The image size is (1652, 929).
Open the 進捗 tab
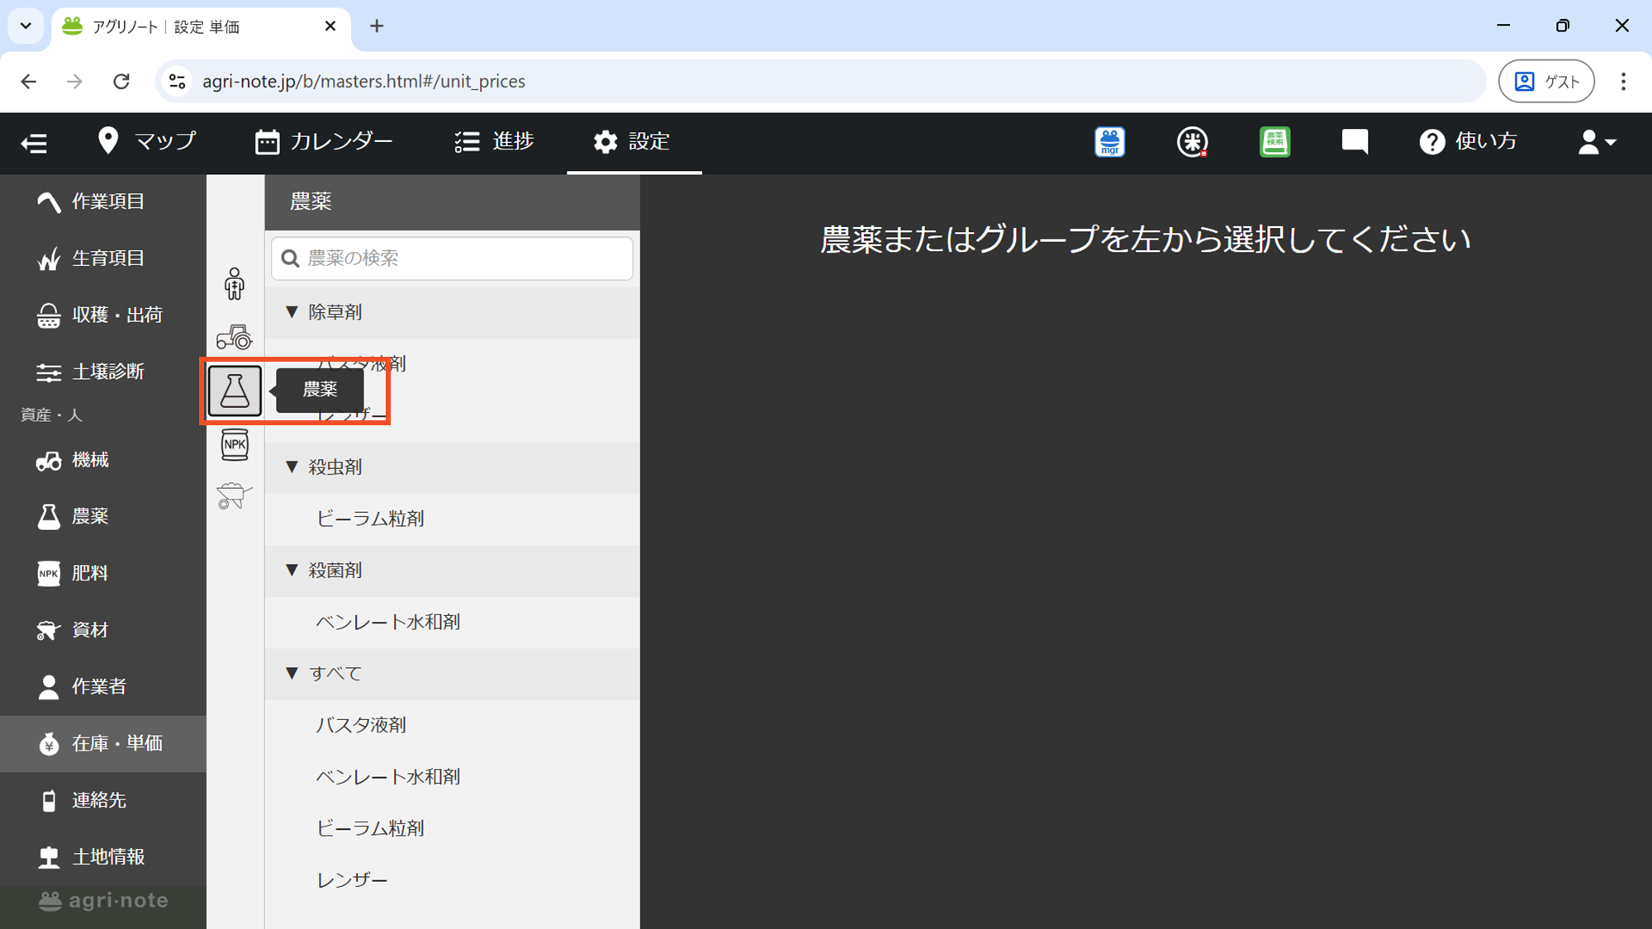494,141
